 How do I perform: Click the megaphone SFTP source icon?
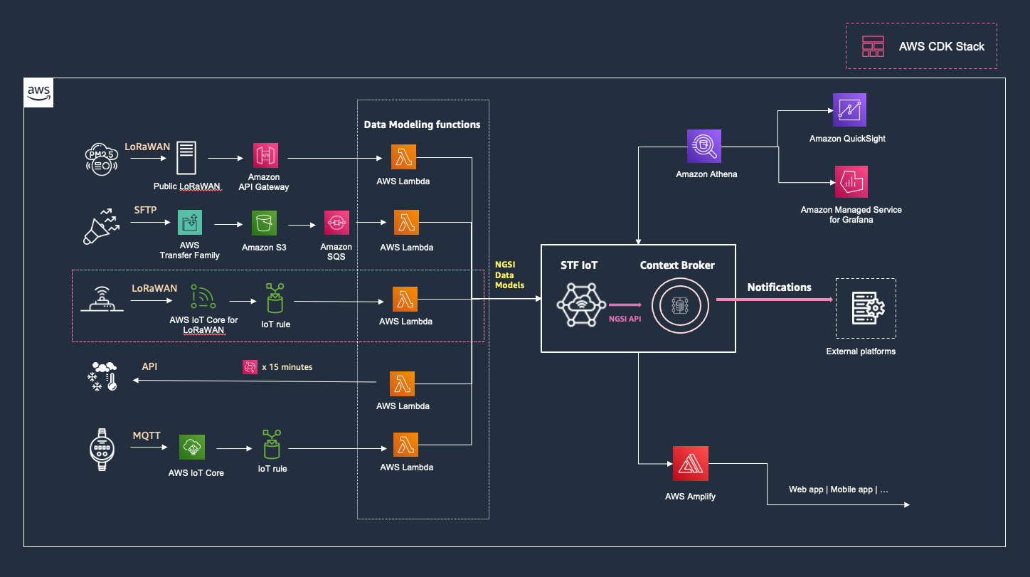(x=101, y=226)
